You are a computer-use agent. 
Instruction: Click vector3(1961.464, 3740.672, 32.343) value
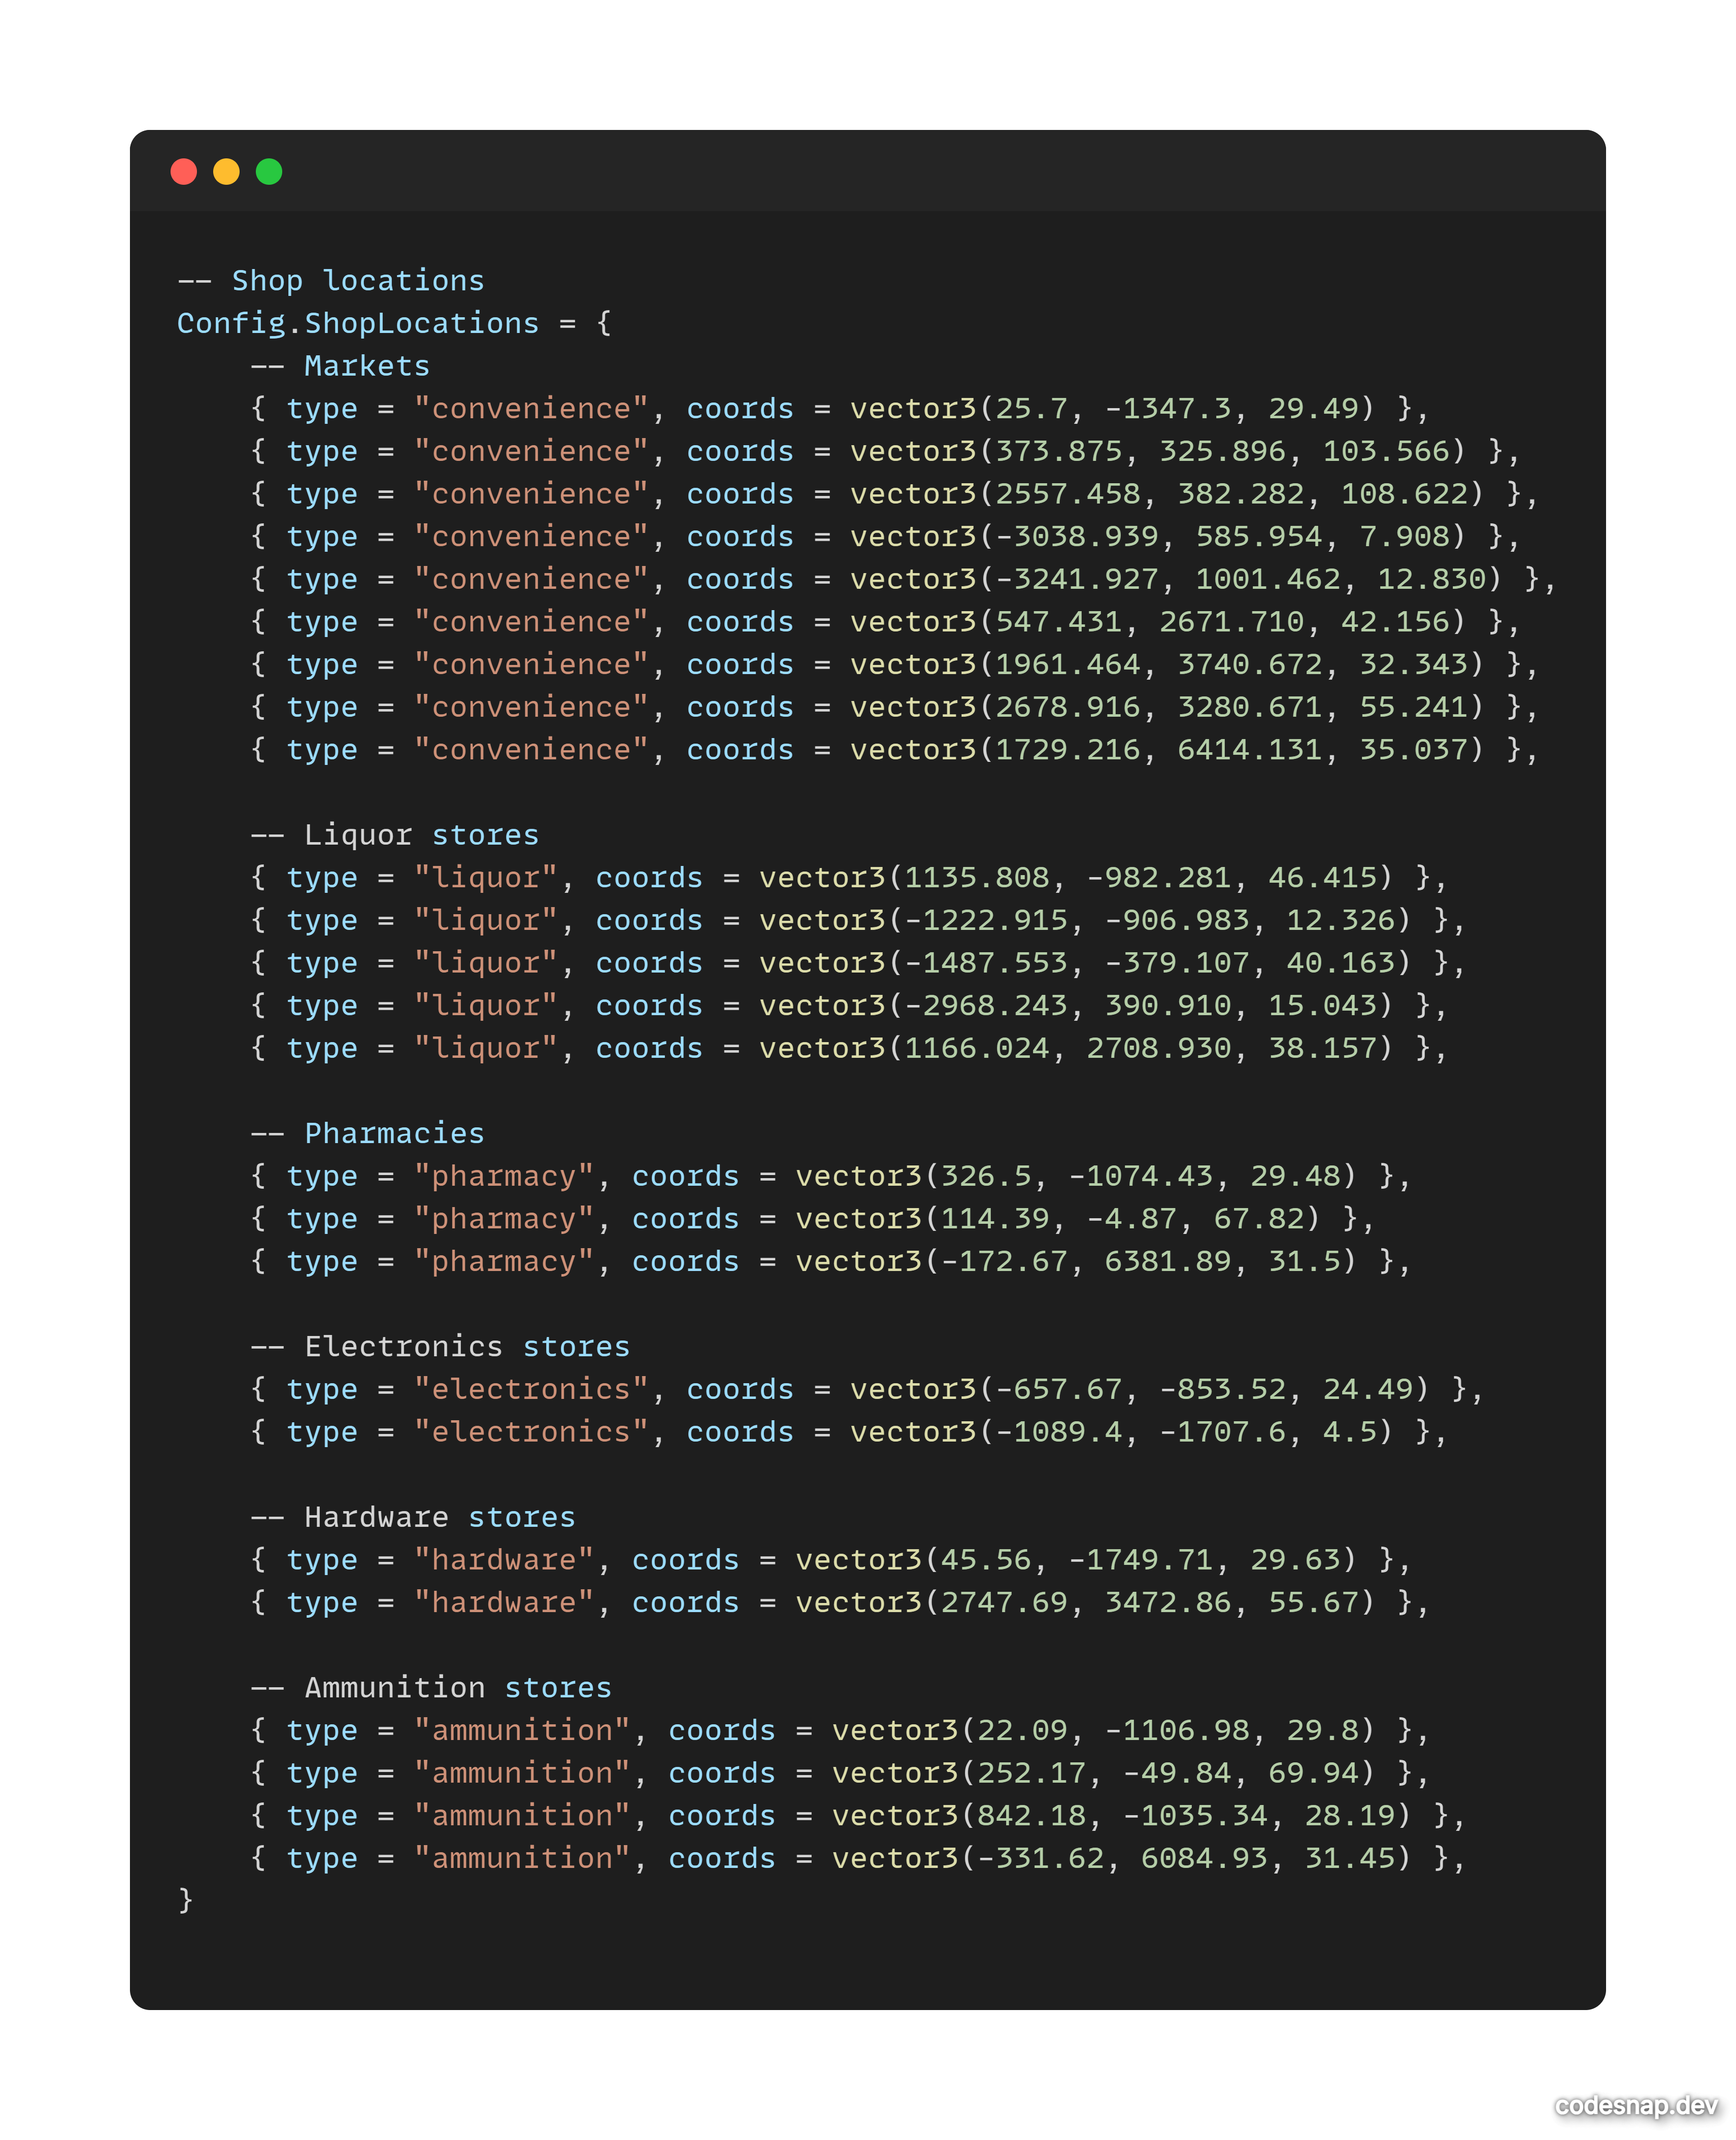(x=1167, y=665)
